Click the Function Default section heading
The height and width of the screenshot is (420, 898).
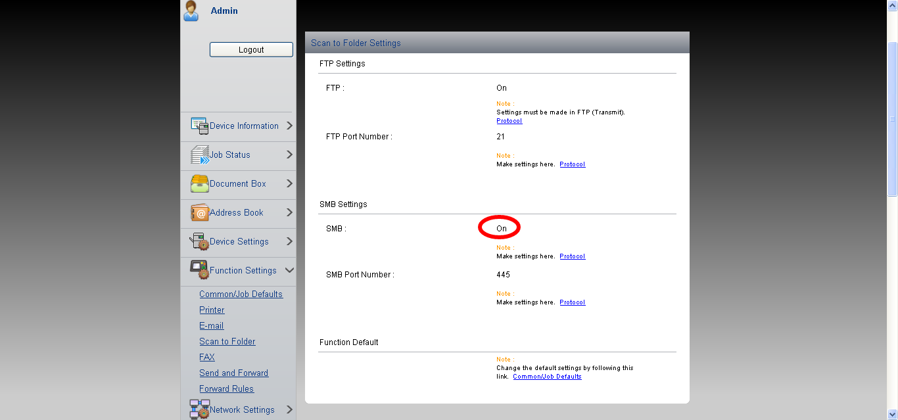click(x=348, y=342)
